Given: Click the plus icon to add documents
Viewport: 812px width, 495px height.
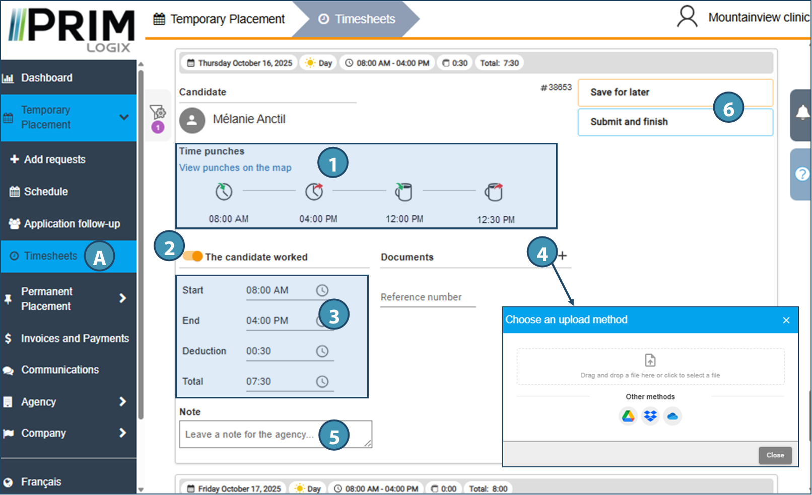Looking at the screenshot, I should click(563, 256).
